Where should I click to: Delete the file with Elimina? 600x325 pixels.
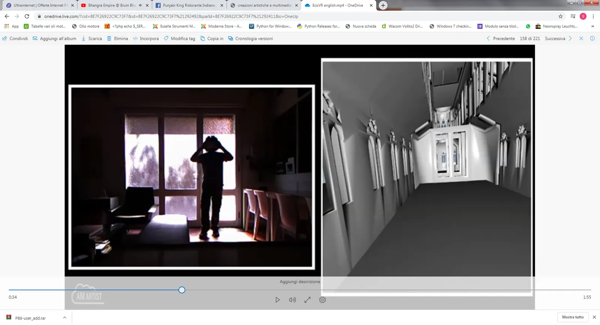click(117, 39)
